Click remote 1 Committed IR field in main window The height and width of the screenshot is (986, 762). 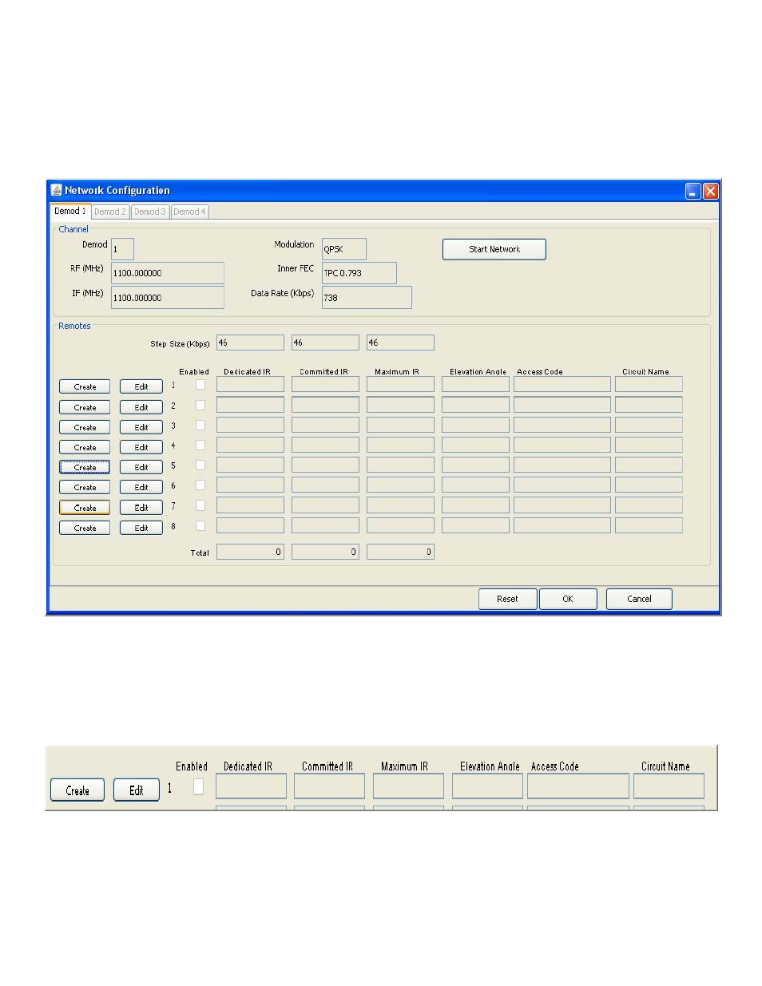[325, 384]
